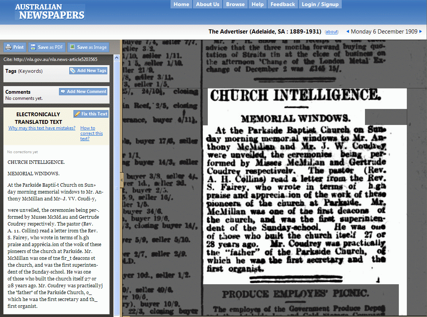Add New Tags to the article
The image size is (427, 317).
click(88, 70)
